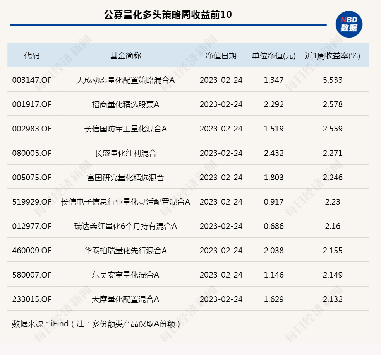Click the weekly return 2.271
This screenshot has height=355, width=381.
pos(333,153)
